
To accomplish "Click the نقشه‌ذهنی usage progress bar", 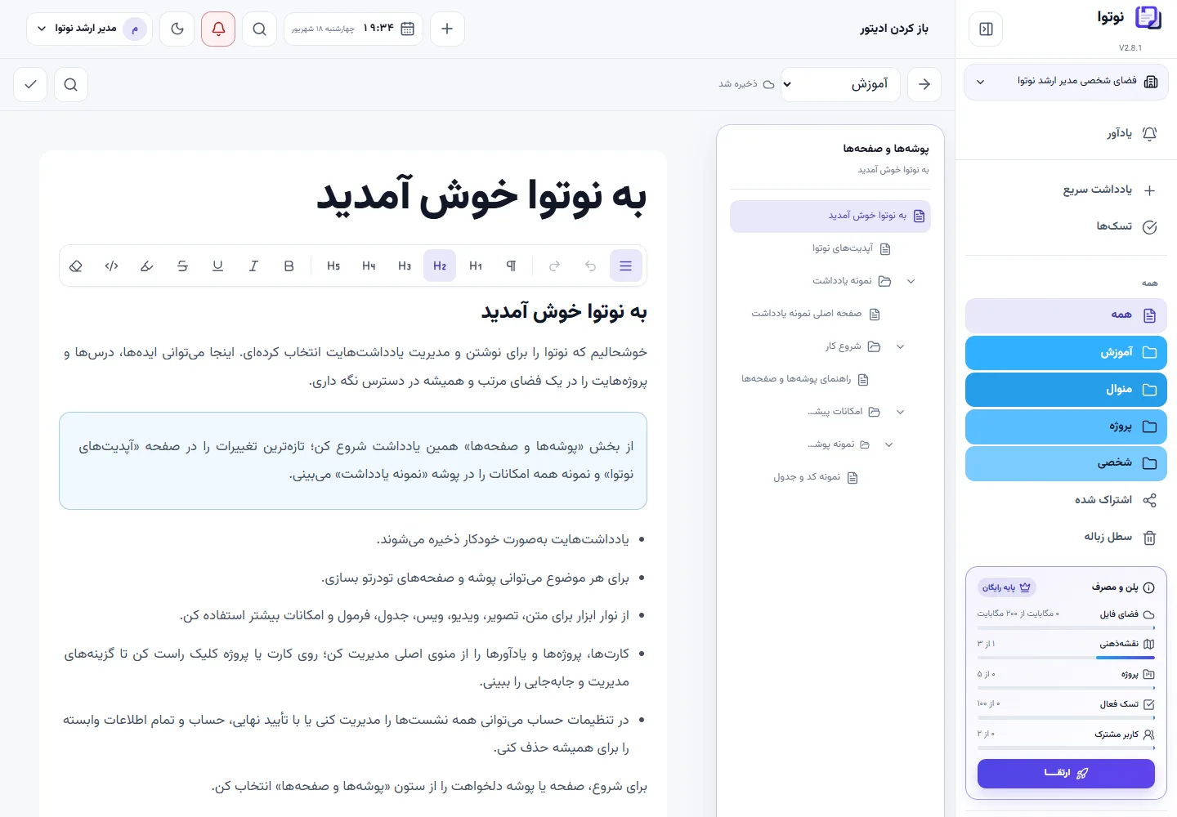I will tap(1066, 658).
